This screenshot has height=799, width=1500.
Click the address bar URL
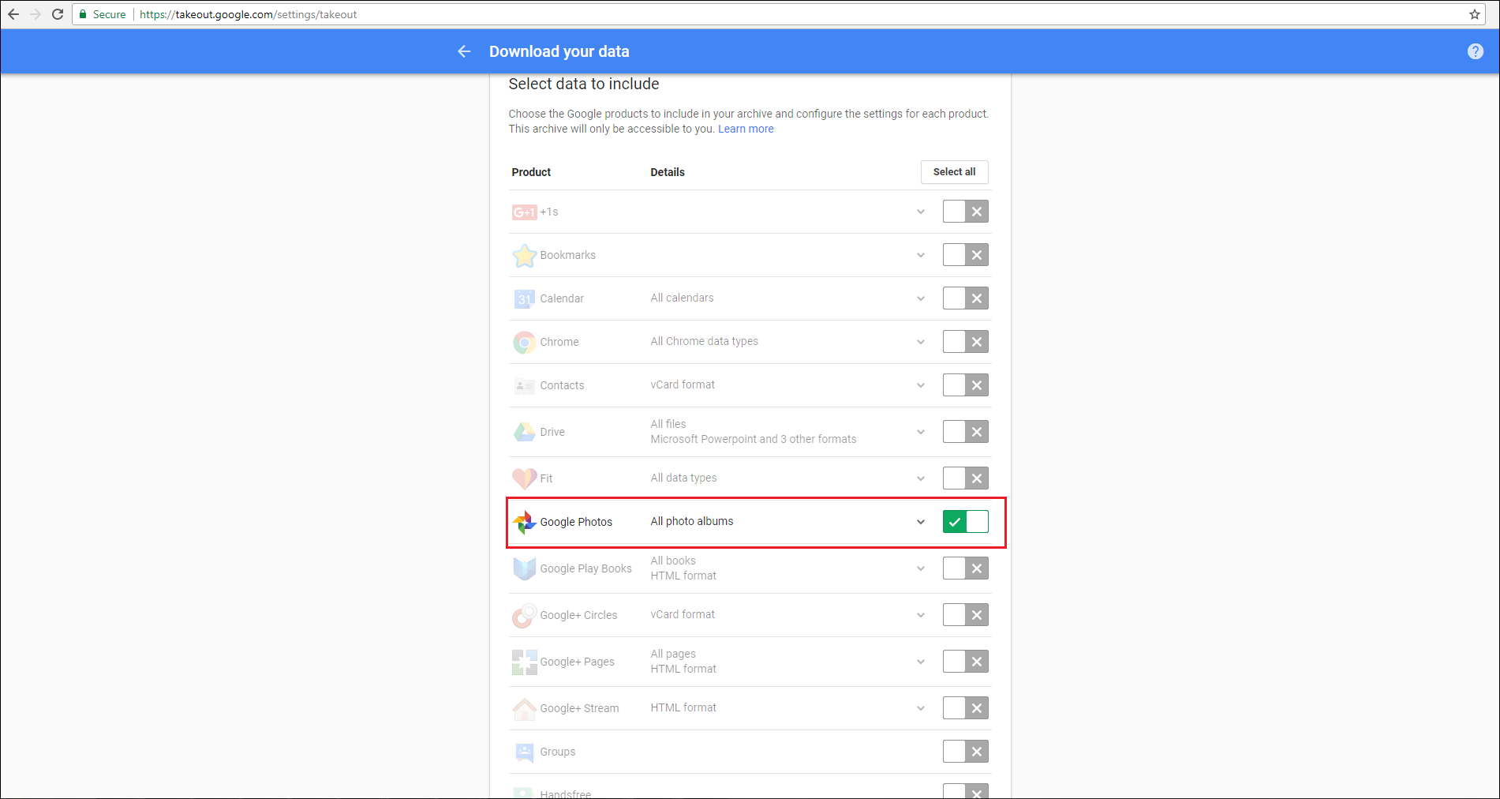tap(249, 14)
